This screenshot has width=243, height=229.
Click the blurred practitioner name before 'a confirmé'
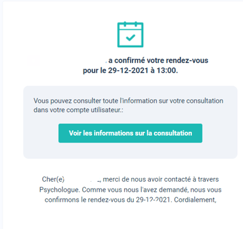pyautogui.click(x=68, y=61)
